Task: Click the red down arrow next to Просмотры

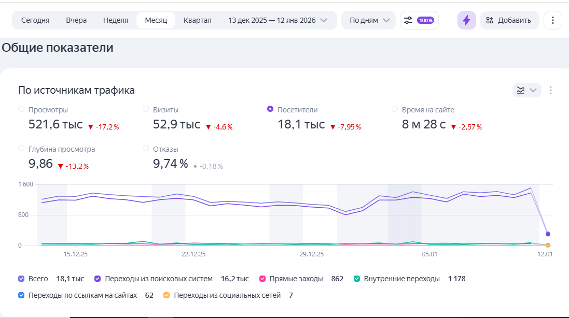Action: coord(90,127)
